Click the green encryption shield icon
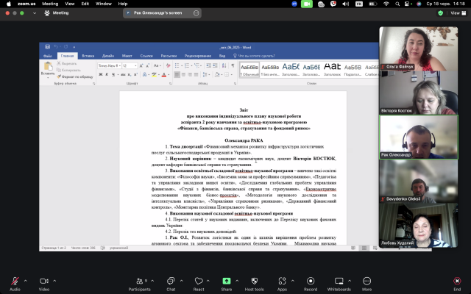Image resolution: width=471 pixels, height=294 pixels. [440, 13]
